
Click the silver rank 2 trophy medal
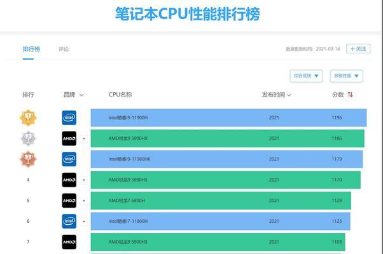(28, 138)
